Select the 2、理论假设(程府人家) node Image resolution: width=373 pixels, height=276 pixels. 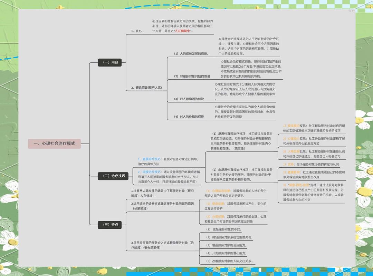[146, 88]
